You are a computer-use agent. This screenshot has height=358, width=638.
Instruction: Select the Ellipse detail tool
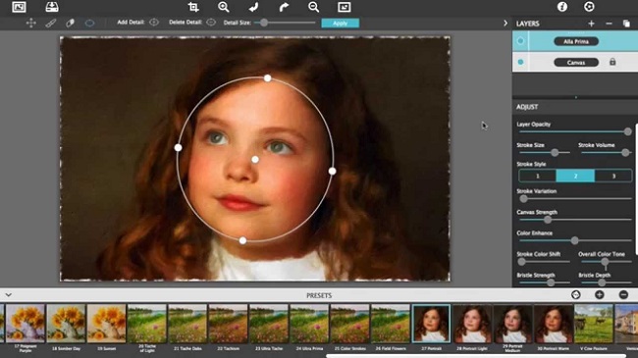click(x=89, y=23)
